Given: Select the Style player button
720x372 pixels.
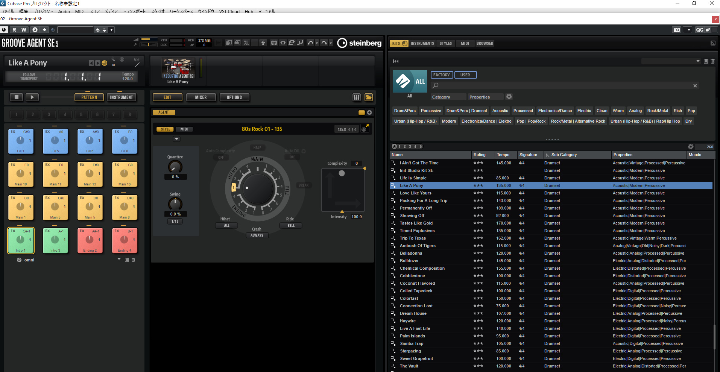Looking at the screenshot, I should click(166, 129).
